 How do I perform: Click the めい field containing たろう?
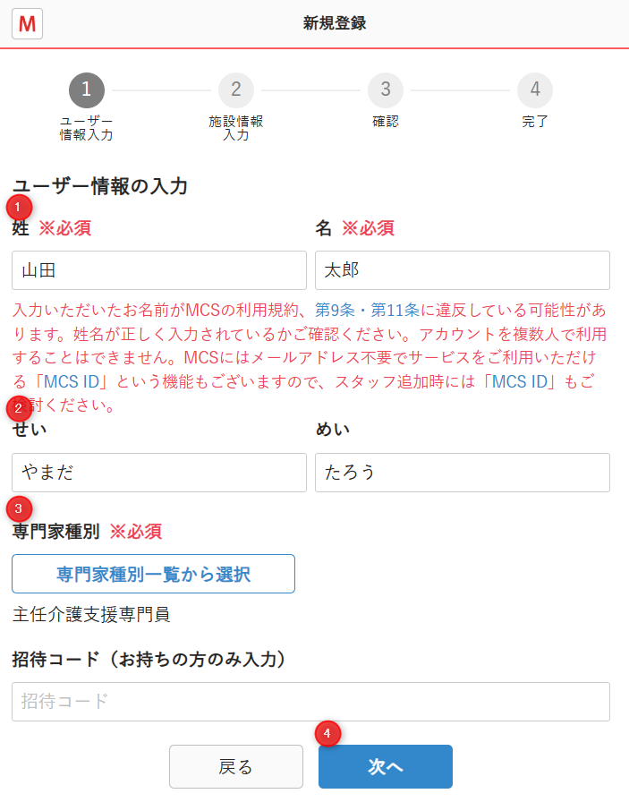[463, 472]
